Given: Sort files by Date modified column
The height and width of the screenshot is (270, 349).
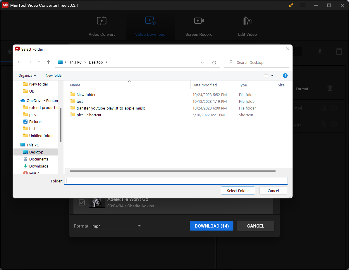Looking at the screenshot, I should coord(205,85).
